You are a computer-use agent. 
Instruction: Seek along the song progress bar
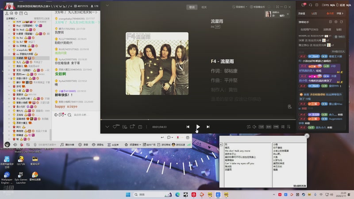198,119
